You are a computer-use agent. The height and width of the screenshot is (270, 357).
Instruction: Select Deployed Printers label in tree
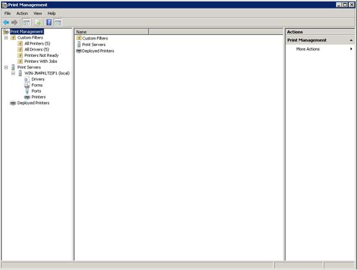[x=33, y=103]
